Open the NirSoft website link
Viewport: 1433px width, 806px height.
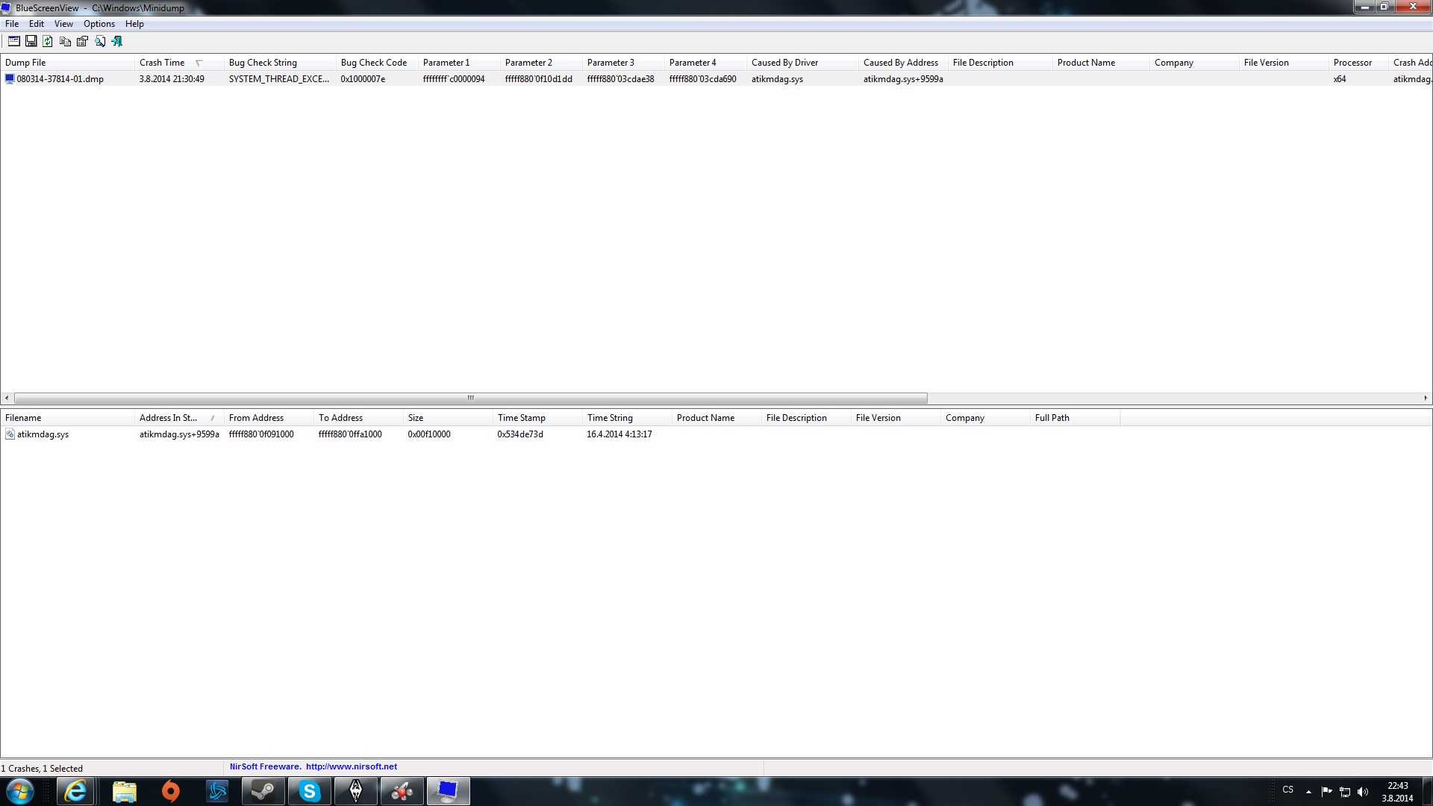tap(351, 766)
